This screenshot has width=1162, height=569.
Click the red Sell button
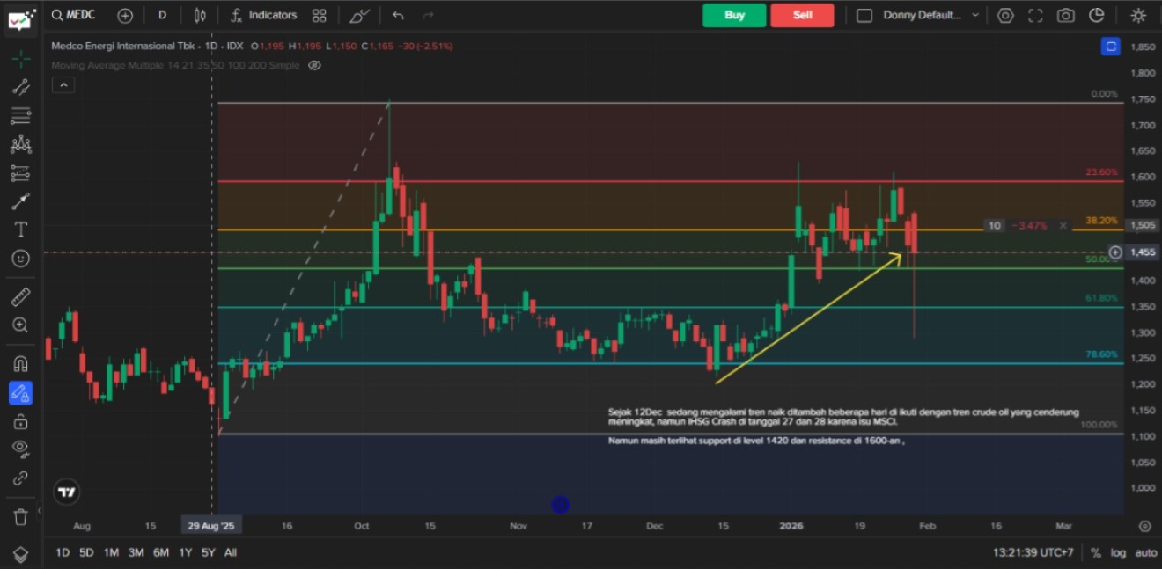[x=802, y=15]
